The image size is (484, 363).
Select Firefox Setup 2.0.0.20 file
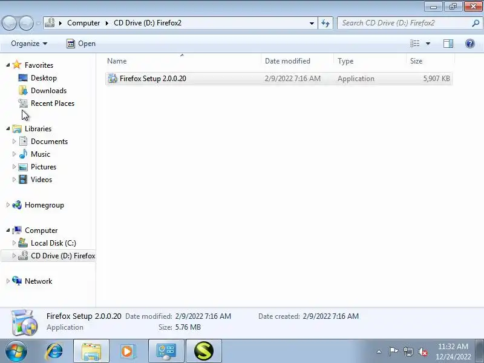[279, 79]
